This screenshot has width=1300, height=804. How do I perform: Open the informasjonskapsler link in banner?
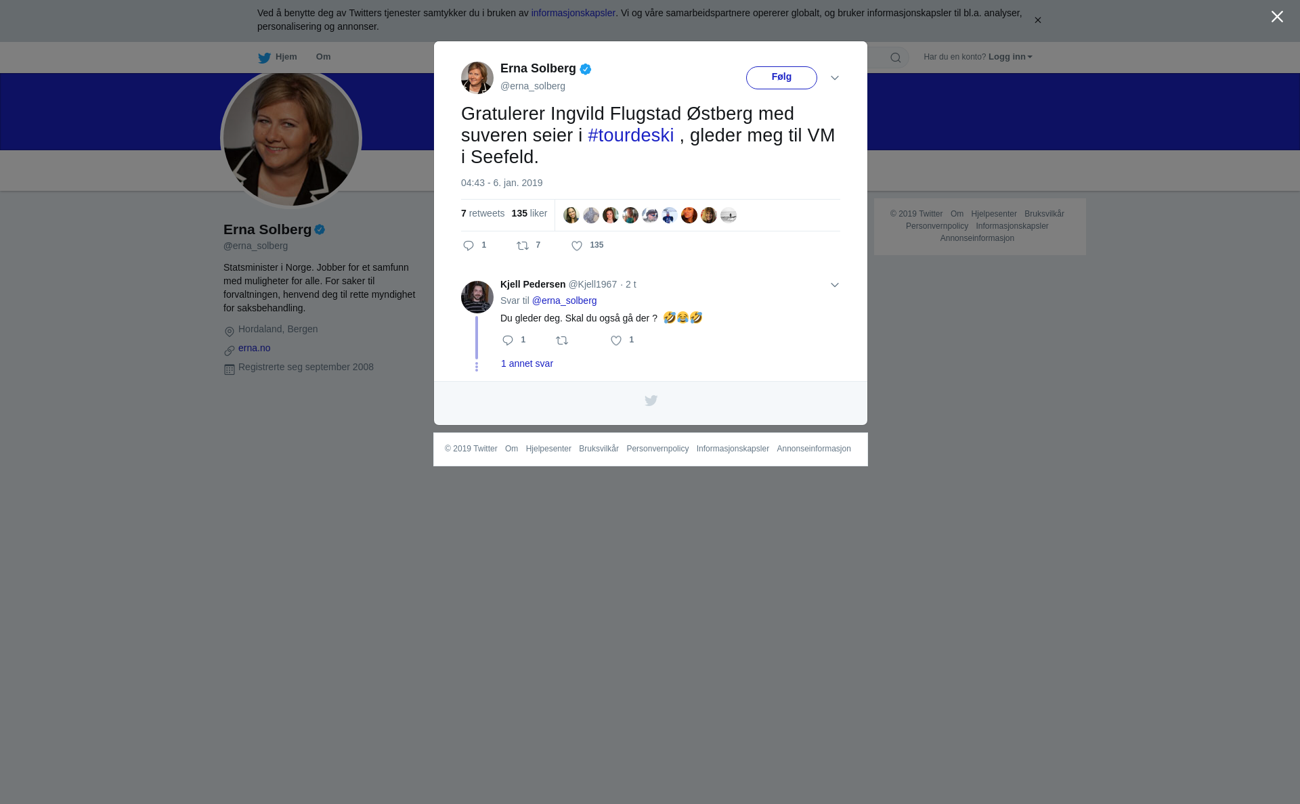point(573,13)
